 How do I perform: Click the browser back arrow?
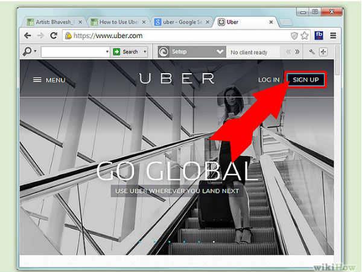(28, 36)
